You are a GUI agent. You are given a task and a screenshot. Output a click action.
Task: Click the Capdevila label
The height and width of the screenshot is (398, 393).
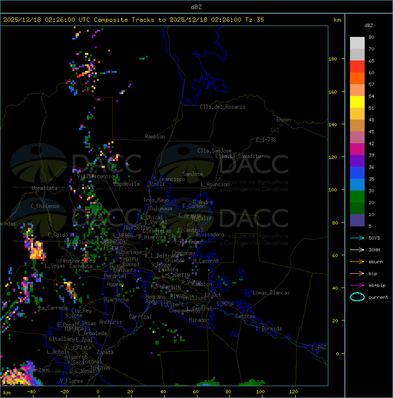coord(127,184)
